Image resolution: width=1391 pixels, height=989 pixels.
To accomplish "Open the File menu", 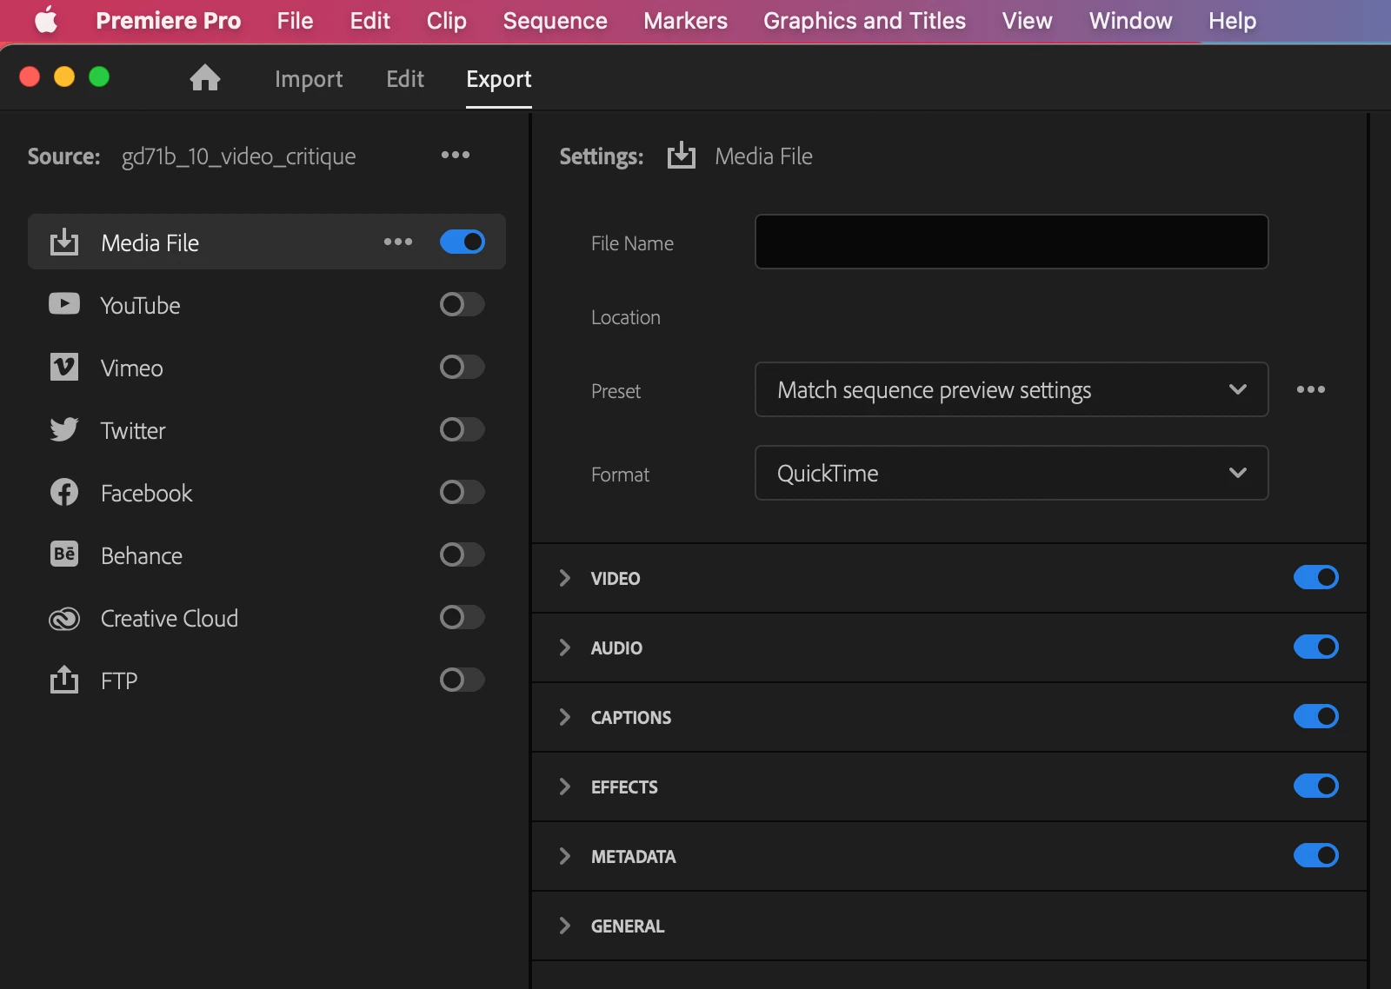I will [x=296, y=20].
